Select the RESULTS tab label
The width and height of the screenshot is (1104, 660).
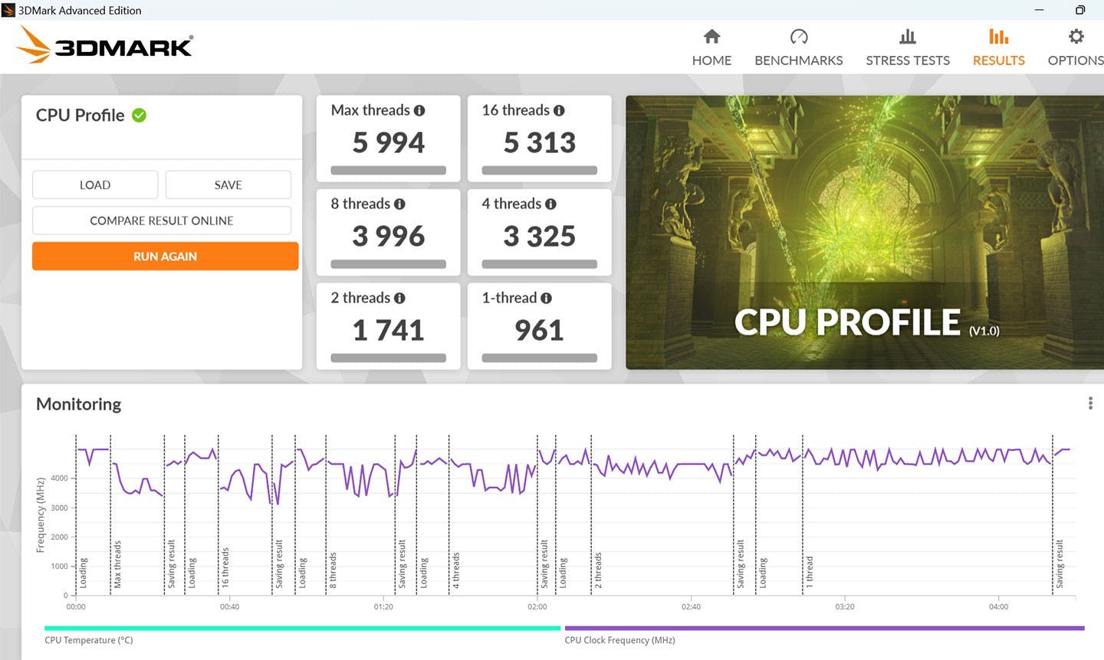point(998,60)
